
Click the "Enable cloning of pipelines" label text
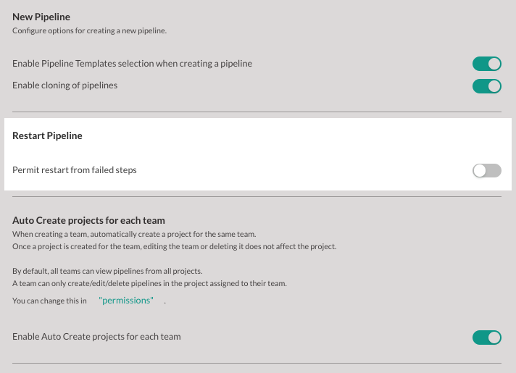click(x=65, y=85)
